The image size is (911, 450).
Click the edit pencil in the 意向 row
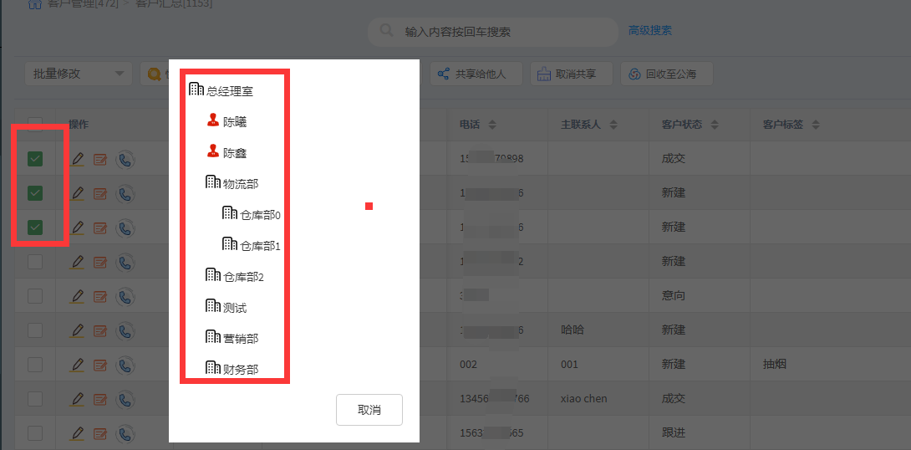tap(77, 296)
